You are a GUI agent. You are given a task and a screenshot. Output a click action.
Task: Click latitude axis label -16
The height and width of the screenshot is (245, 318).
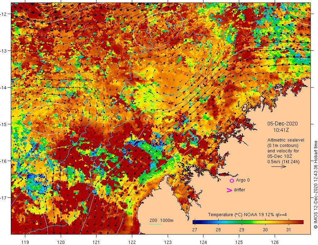pyautogui.click(x=4, y=161)
